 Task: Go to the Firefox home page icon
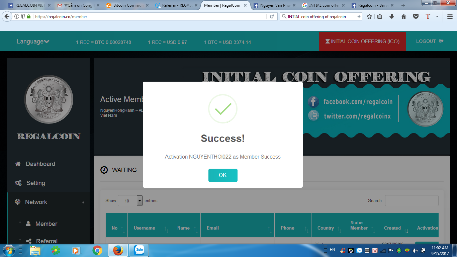[x=404, y=16]
